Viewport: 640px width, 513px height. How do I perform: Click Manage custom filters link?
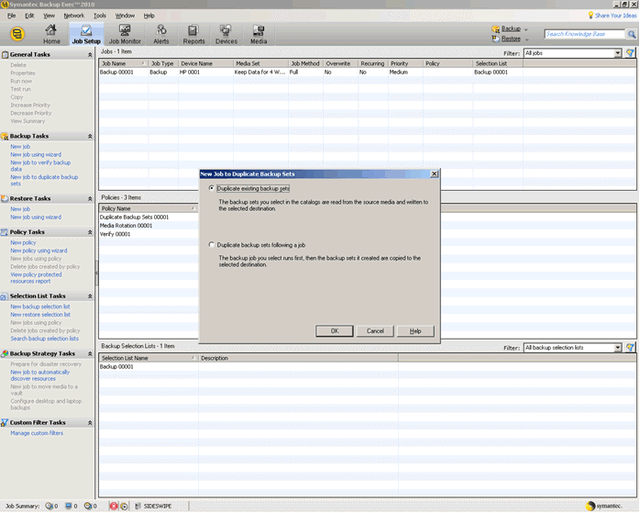pyautogui.click(x=37, y=433)
